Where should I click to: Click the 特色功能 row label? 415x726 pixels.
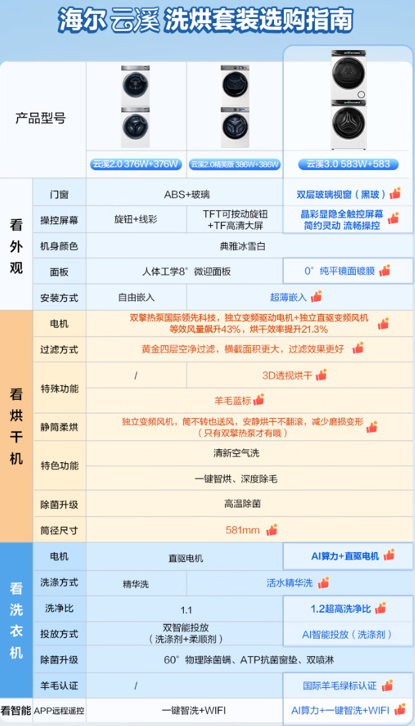[59, 465]
